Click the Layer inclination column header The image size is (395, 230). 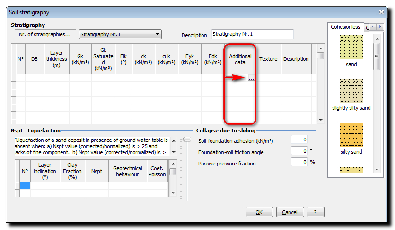45,171
